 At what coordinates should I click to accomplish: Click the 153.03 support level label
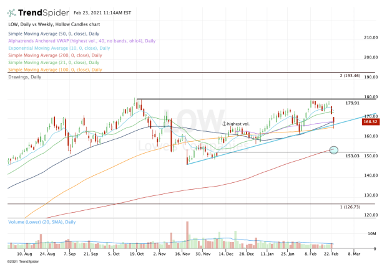[x=352, y=156]
